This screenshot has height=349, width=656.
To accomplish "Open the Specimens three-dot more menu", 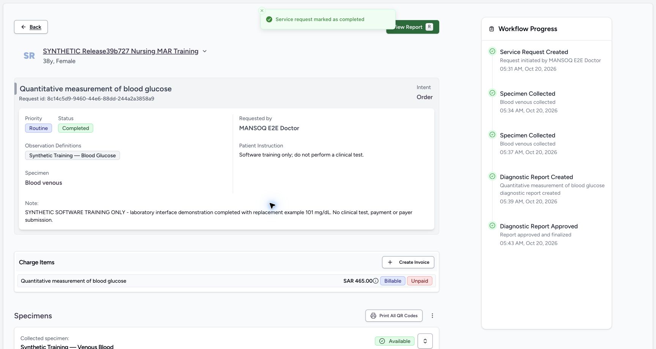I will 432,316.
